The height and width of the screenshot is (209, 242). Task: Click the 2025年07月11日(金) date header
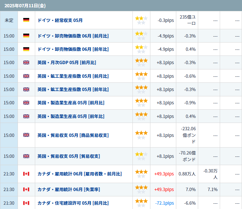25,6
